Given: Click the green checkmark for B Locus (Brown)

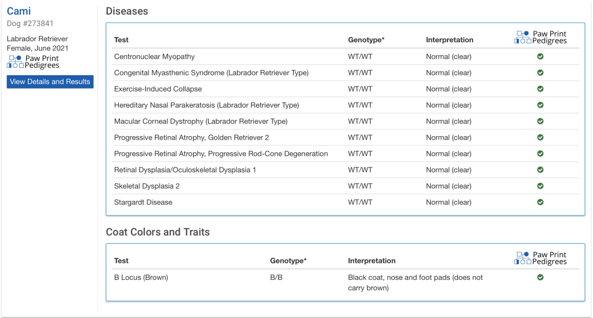Looking at the screenshot, I should pos(540,277).
